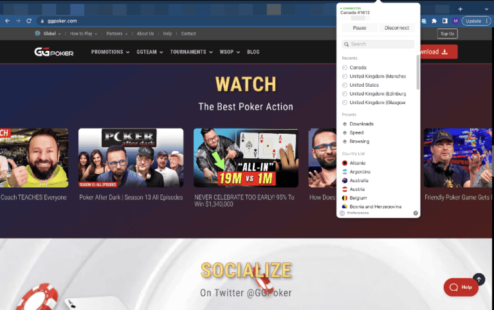Click the VPN server search field

click(378, 44)
